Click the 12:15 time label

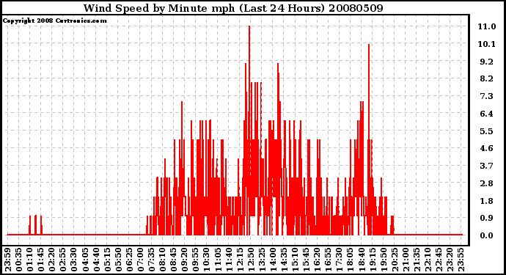coord(240,260)
